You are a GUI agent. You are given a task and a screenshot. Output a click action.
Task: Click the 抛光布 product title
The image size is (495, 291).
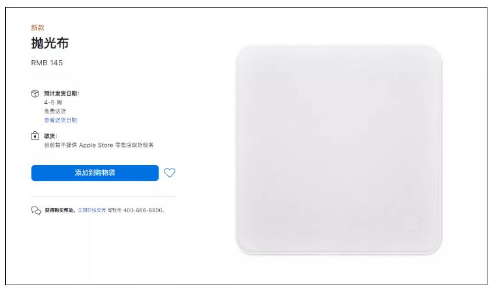(50, 43)
